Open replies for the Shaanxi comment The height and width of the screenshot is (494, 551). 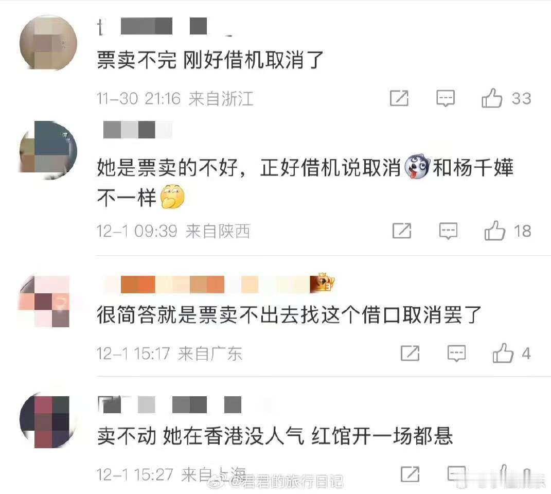(x=449, y=231)
